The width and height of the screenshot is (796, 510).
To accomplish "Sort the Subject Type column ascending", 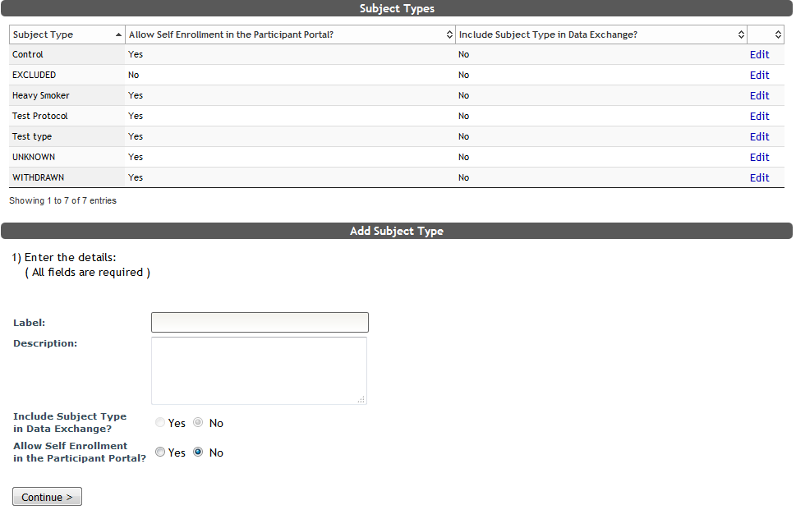I will [117, 34].
